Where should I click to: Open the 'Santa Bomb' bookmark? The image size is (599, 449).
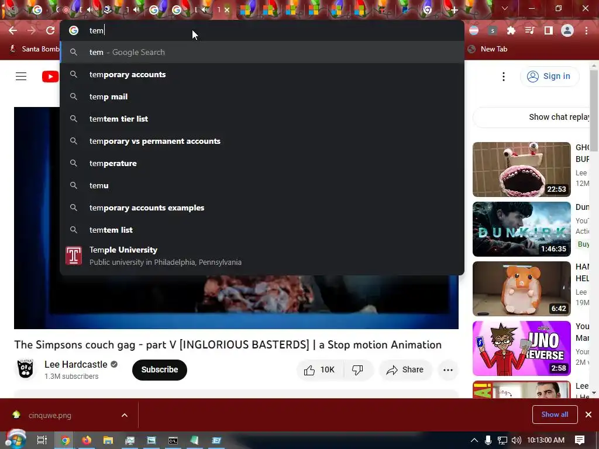pyautogui.click(x=35, y=49)
